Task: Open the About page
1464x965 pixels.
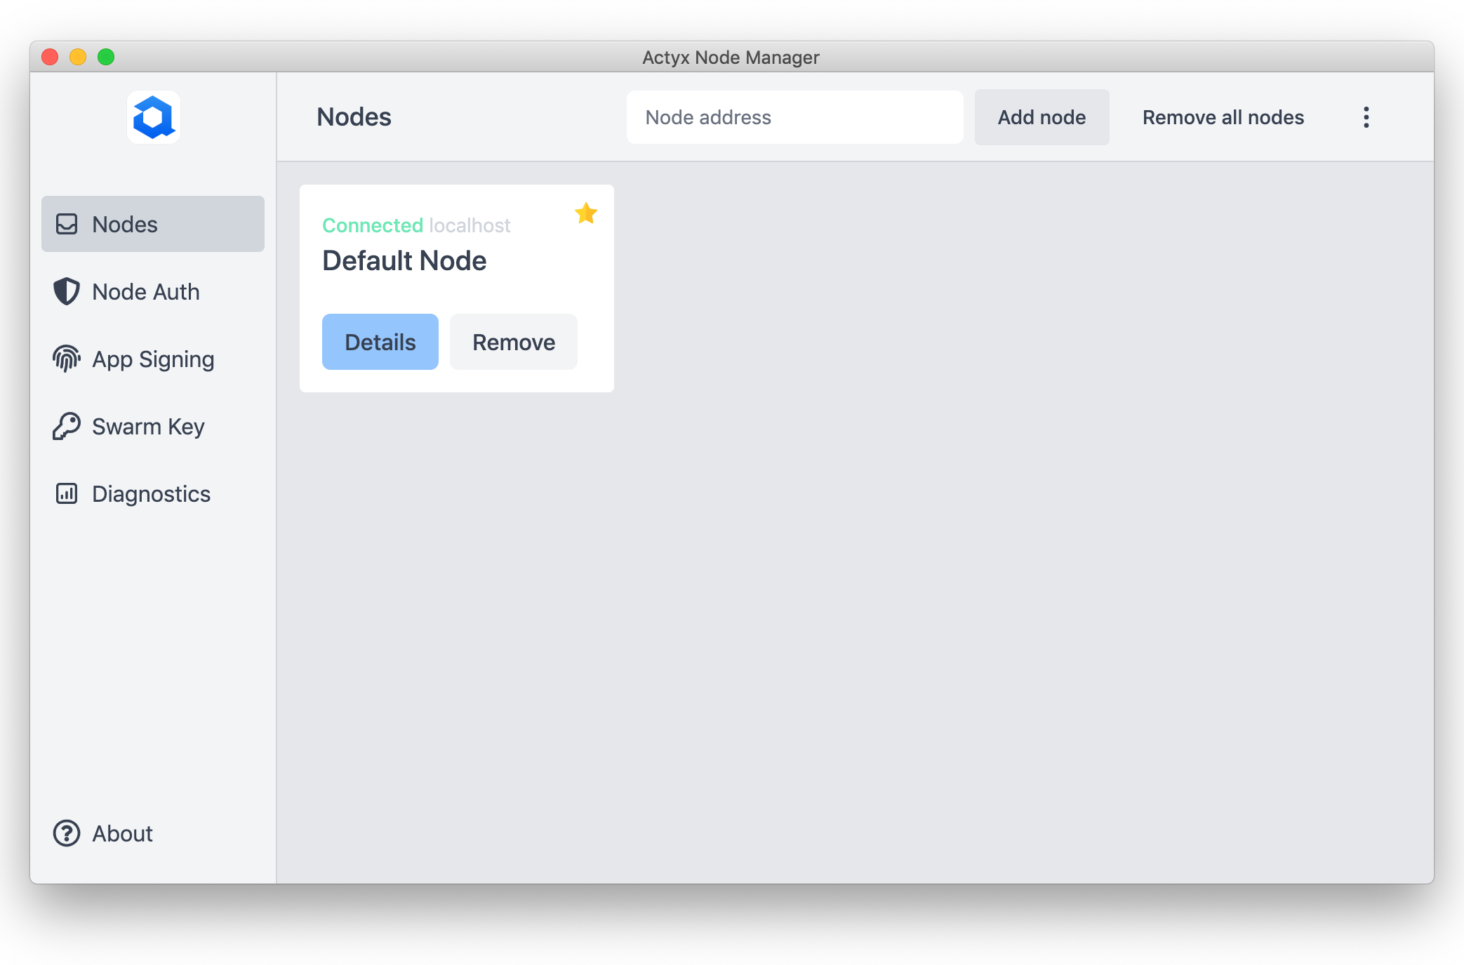Action: (x=121, y=833)
